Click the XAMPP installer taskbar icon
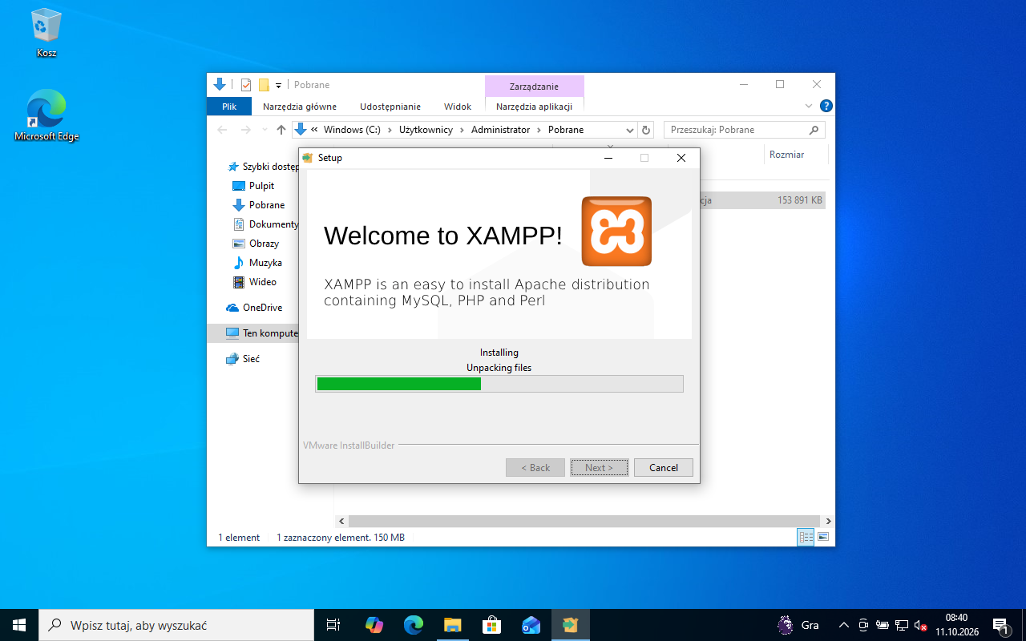1026x641 pixels. (570, 625)
